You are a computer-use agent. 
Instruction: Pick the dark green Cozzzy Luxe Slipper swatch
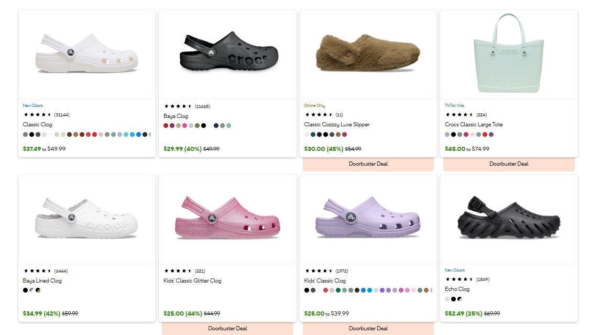pos(313,134)
